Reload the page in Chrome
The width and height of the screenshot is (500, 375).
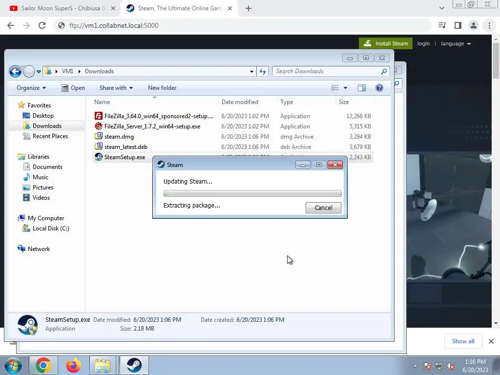click(42, 25)
